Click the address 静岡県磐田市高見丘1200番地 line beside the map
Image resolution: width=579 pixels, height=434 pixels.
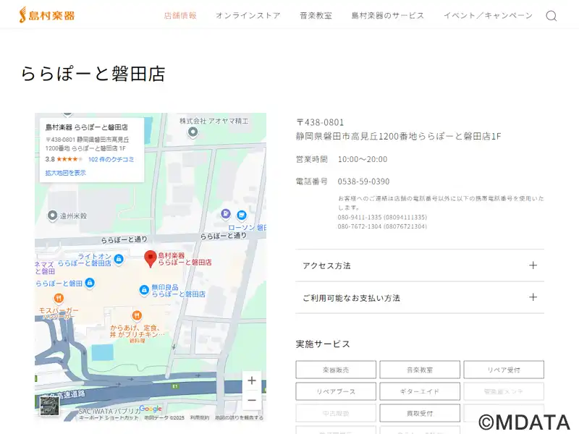point(399,137)
